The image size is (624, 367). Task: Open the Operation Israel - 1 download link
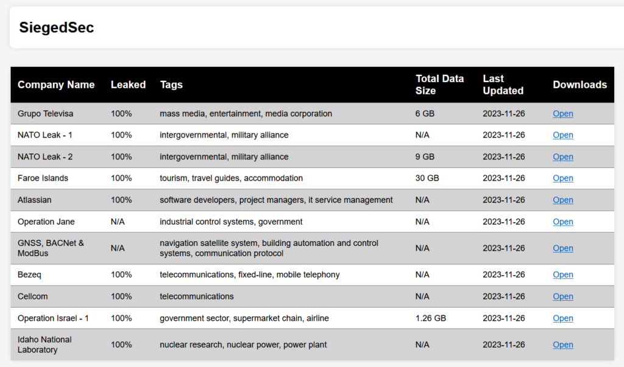pos(562,318)
